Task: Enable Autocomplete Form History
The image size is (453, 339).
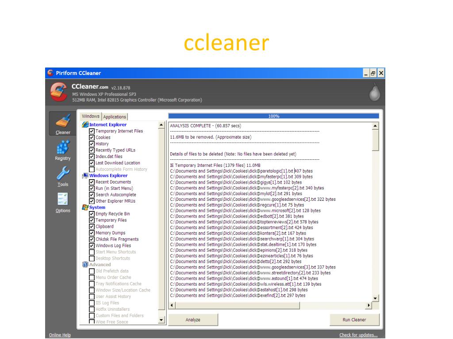Action: point(92,169)
